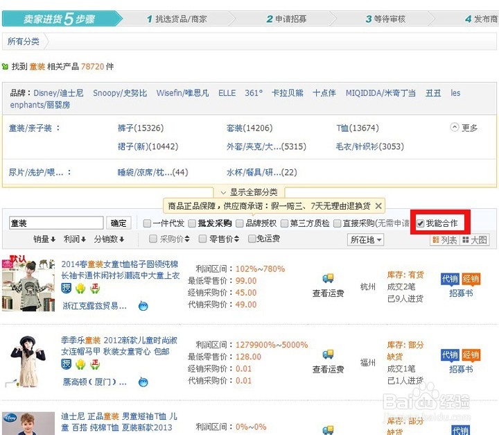The image size is (499, 435).
Task: Click the 确定 search button
Action: (x=119, y=223)
